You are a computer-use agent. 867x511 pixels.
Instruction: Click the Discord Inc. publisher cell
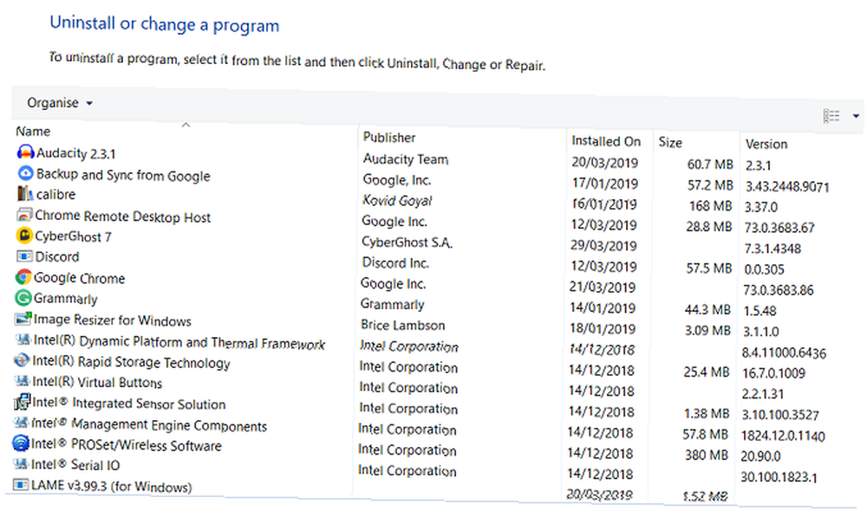[395, 263]
